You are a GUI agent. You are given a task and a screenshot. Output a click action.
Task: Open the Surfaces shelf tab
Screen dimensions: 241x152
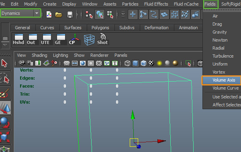pyautogui.click(x=73, y=28)
